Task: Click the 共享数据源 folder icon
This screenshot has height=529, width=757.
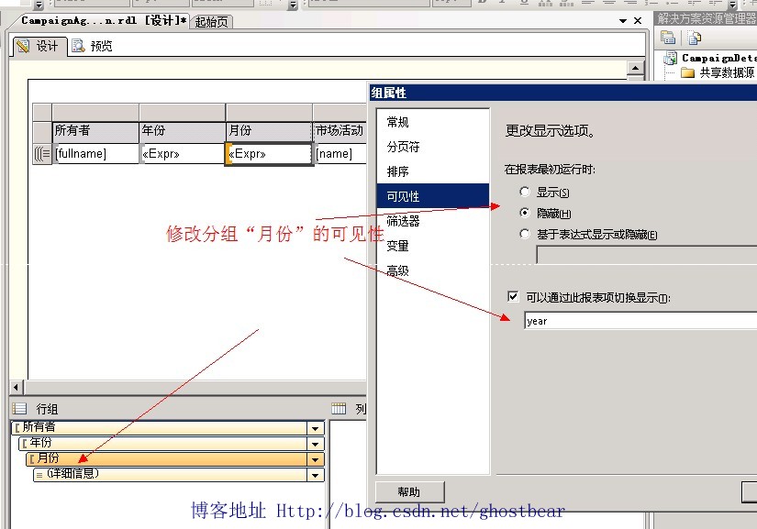Action: [687, 72]
